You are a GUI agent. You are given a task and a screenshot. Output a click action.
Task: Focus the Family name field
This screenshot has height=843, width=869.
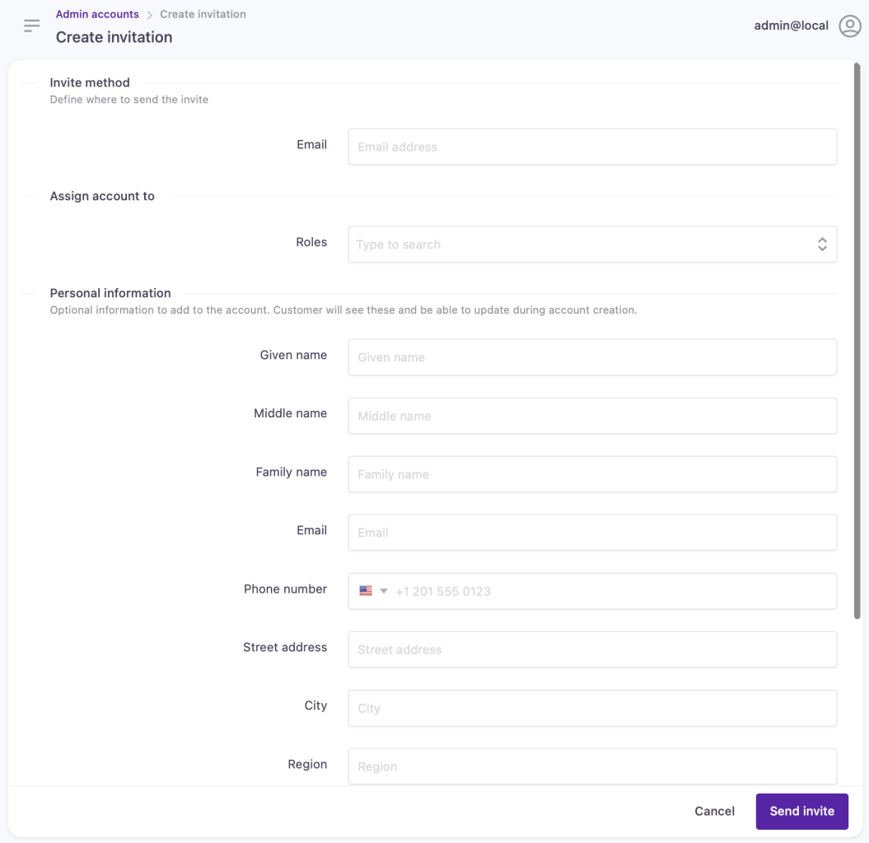coord(592,474)
